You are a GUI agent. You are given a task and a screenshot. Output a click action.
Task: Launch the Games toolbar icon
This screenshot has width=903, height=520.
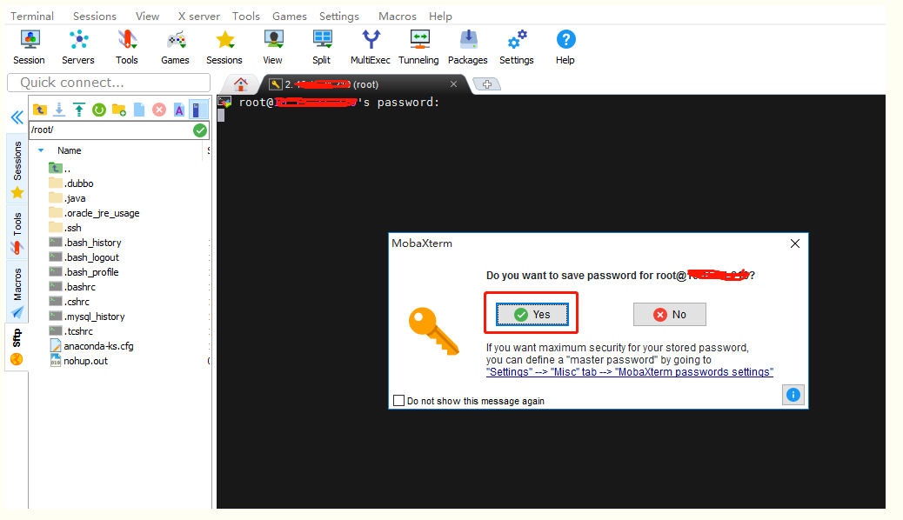tap(175, 47)
